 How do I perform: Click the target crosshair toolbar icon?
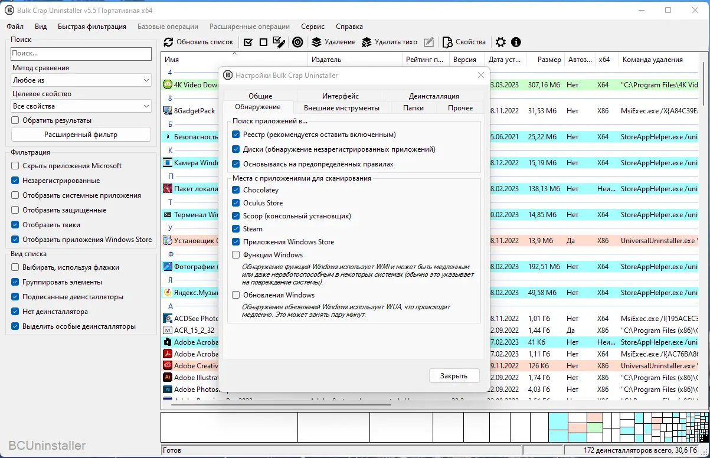click(298, 42)
